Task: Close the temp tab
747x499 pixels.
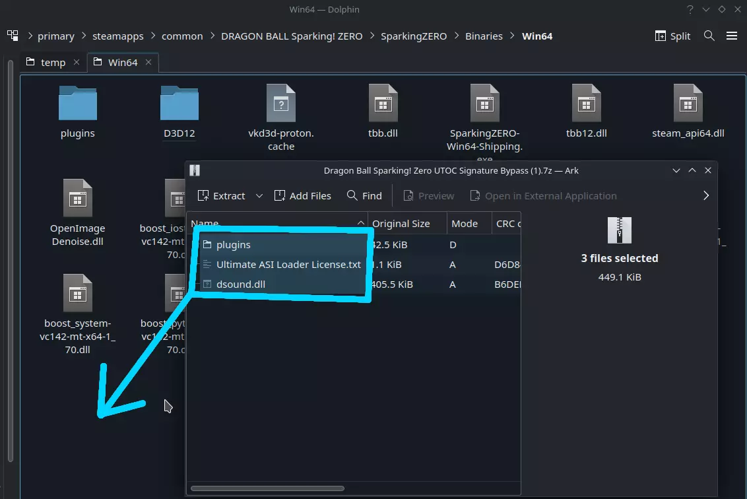Action: click(77, 63)
